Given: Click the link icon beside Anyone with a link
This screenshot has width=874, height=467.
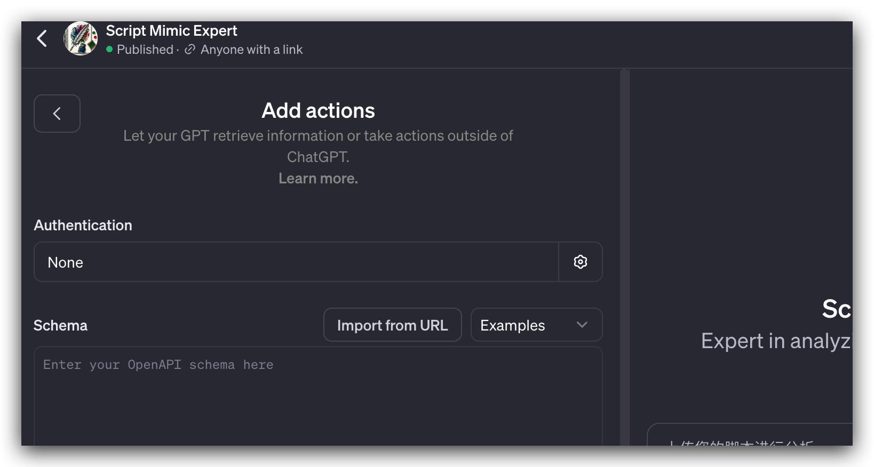Looking at the screenshot, I should tap(189, 50).
